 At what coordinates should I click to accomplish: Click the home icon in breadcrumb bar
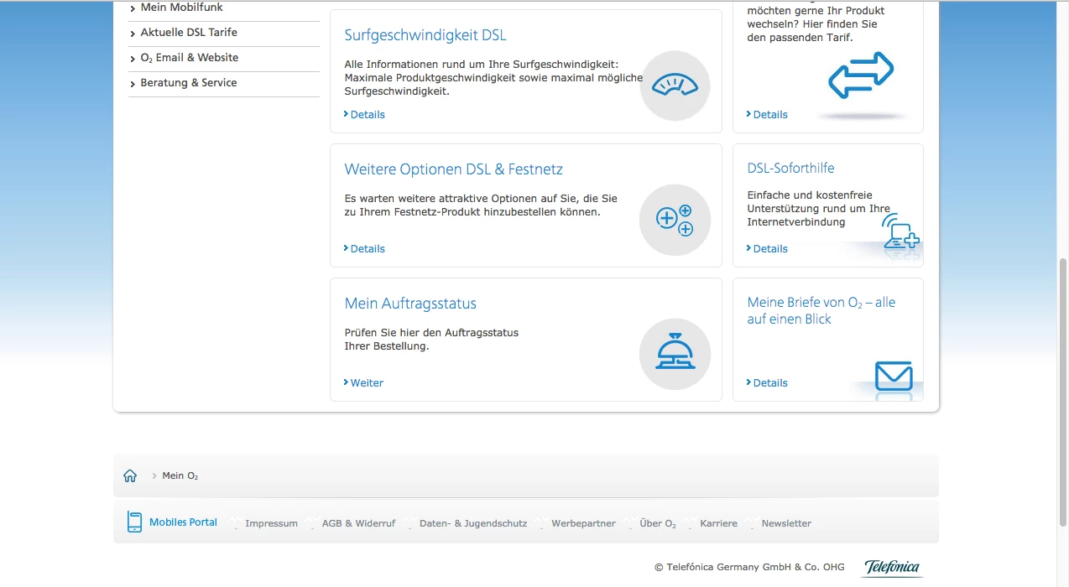pyautogui.click(x=130, y=475)
